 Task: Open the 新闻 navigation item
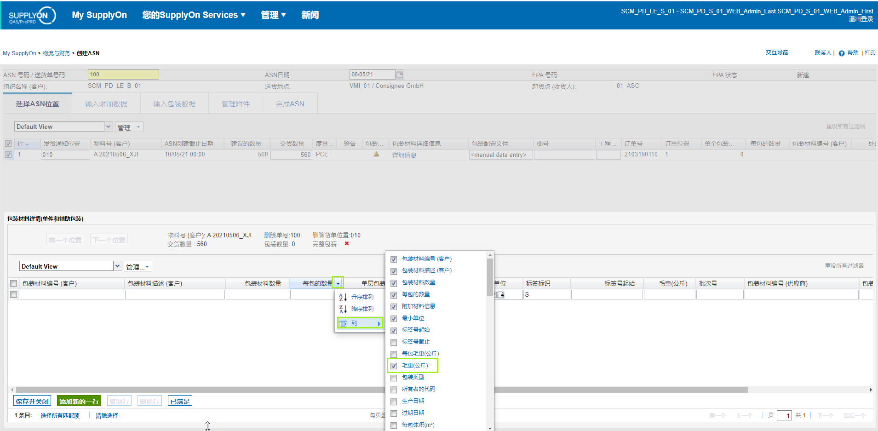[310, 15]
